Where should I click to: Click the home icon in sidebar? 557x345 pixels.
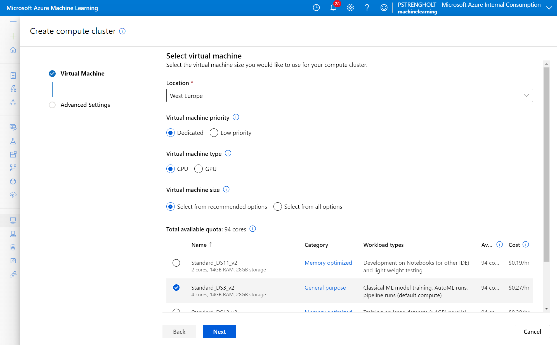pos(13,50)
